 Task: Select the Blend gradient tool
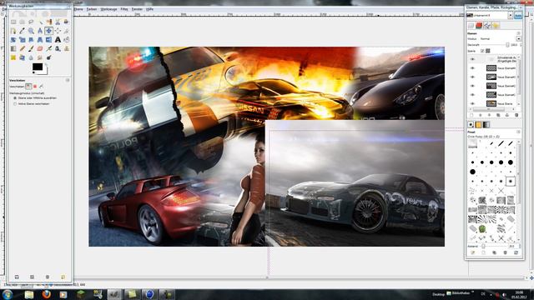coord(13,48)
